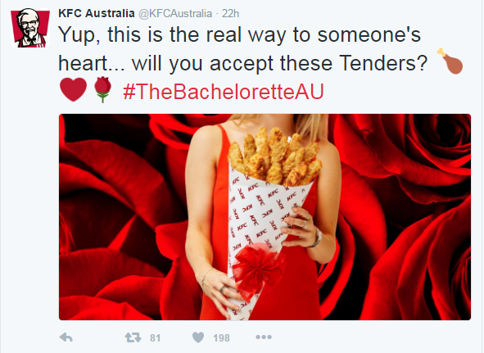The image size is (484, 353).
Task: Retweet this KFC Australia tweet
Action: (133, 337)
